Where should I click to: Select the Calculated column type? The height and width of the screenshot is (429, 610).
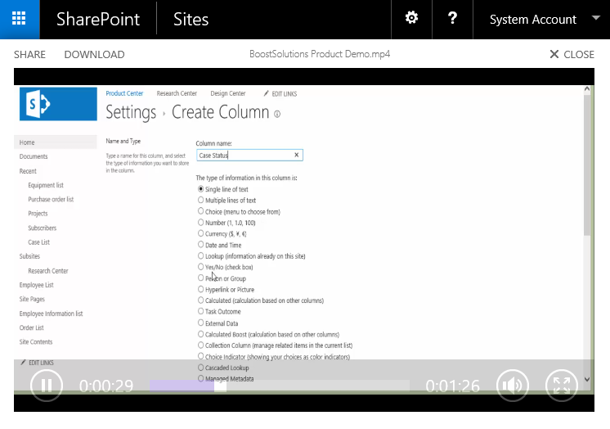(x=200, y=300)
